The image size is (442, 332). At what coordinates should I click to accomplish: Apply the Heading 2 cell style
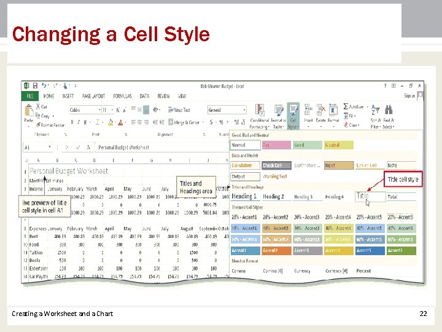point(276,197)
